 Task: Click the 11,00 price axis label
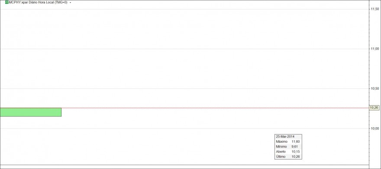click(x=374, y=49)
